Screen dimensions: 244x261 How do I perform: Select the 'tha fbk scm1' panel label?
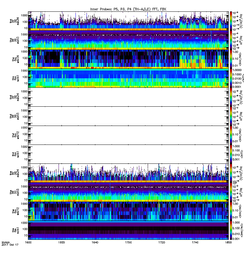pyautogui.click(x=16, y=78)
